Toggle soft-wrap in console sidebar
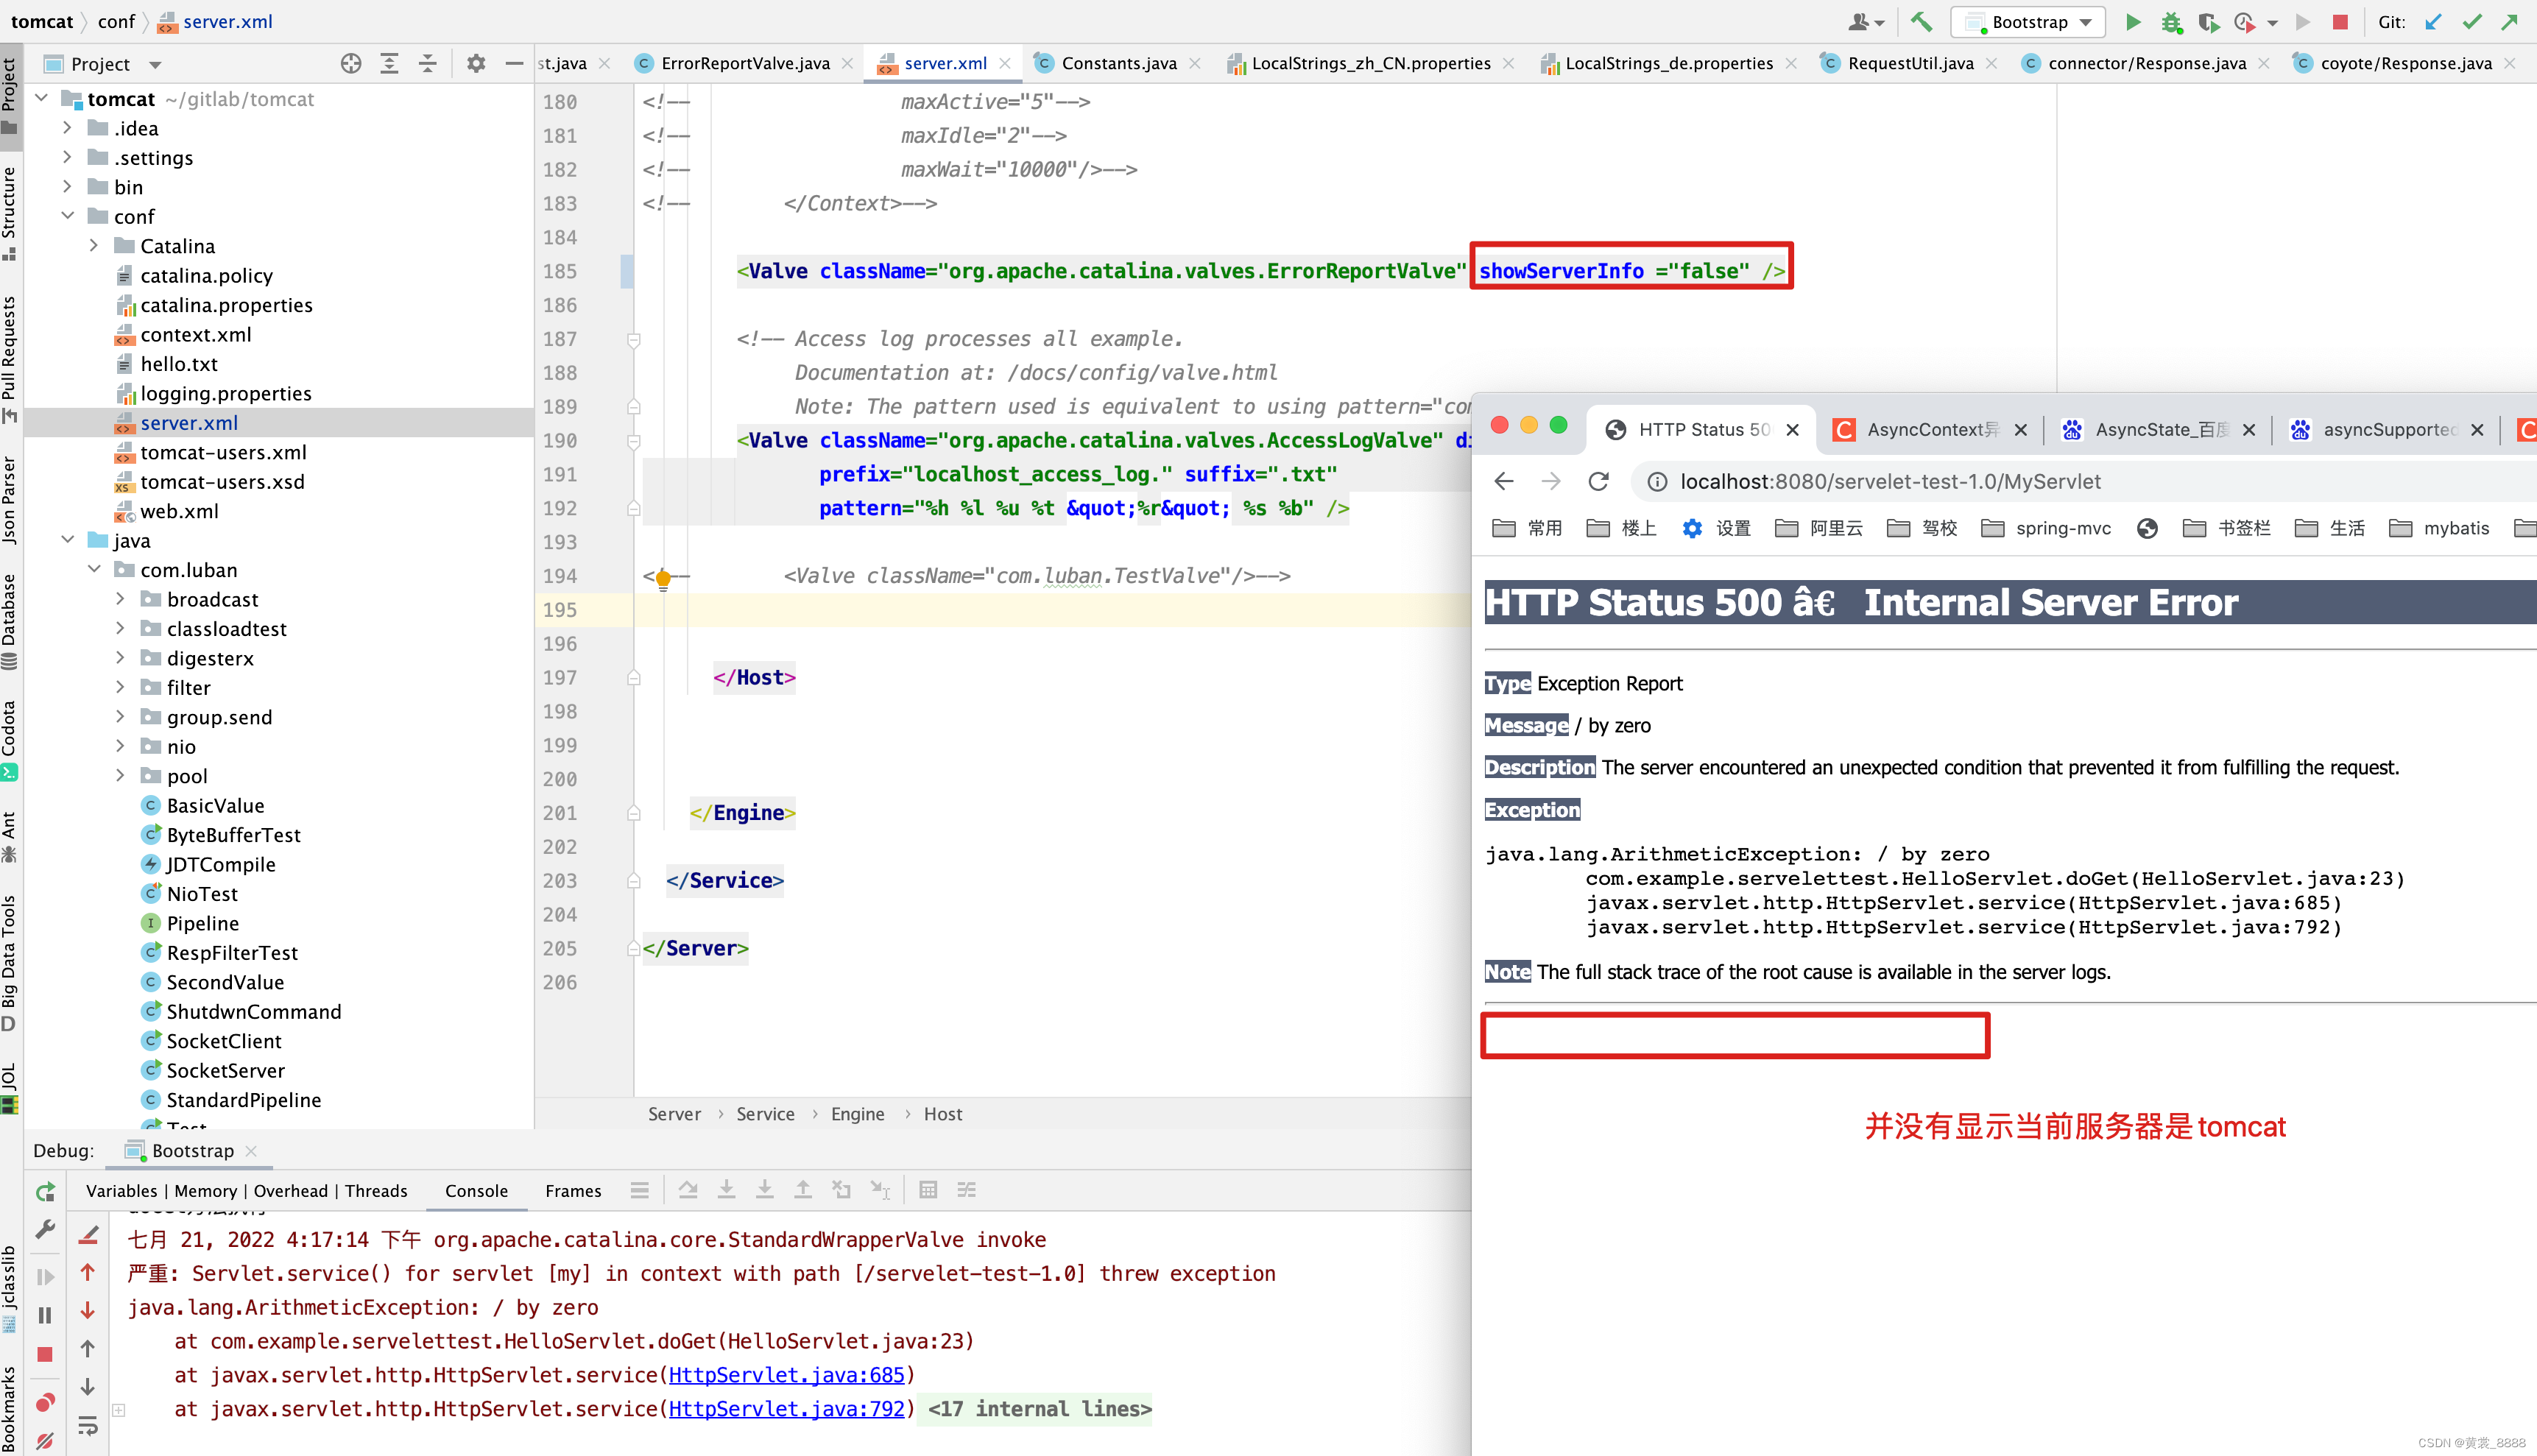2537x1456 pixels. click(x=88, y=1426)
